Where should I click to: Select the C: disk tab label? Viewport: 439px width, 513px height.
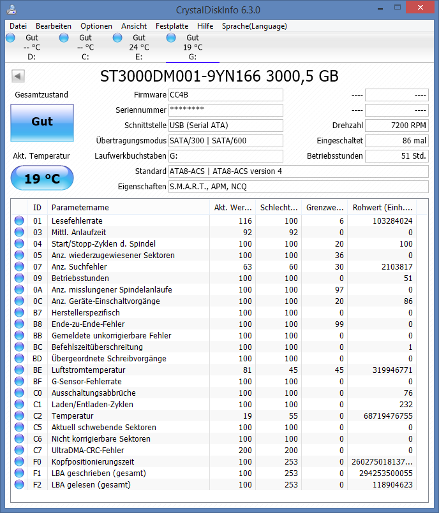[85, 57]
